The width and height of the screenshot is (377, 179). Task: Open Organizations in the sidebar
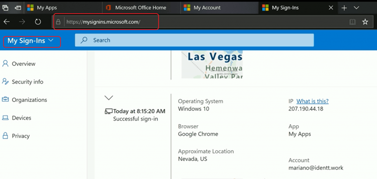point(29,100)
